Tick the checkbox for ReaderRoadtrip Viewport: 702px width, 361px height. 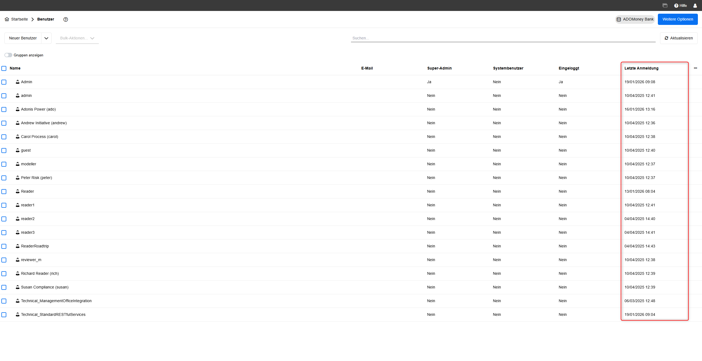(4, 246)
